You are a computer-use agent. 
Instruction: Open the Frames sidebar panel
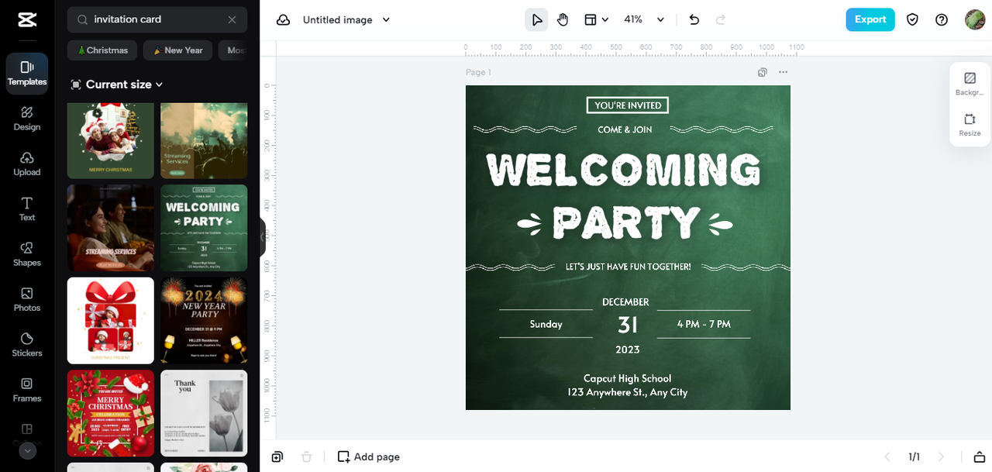27,390
